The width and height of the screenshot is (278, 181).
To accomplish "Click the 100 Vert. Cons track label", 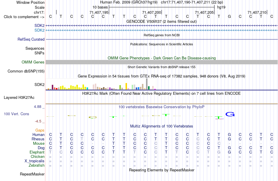I will coord(16,114).
